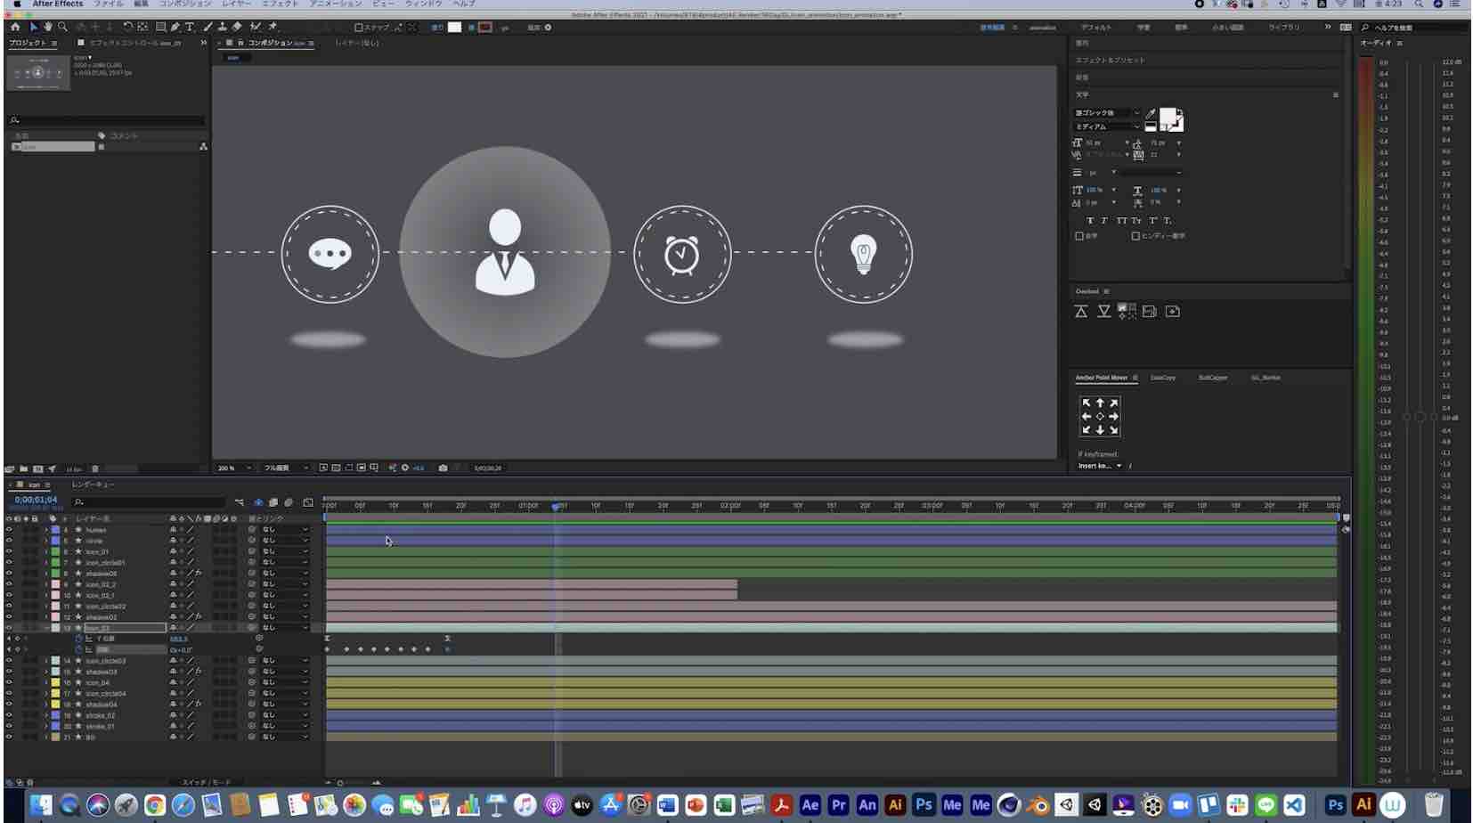
Task: Select the Pen tool
Action: pos(175,27)
